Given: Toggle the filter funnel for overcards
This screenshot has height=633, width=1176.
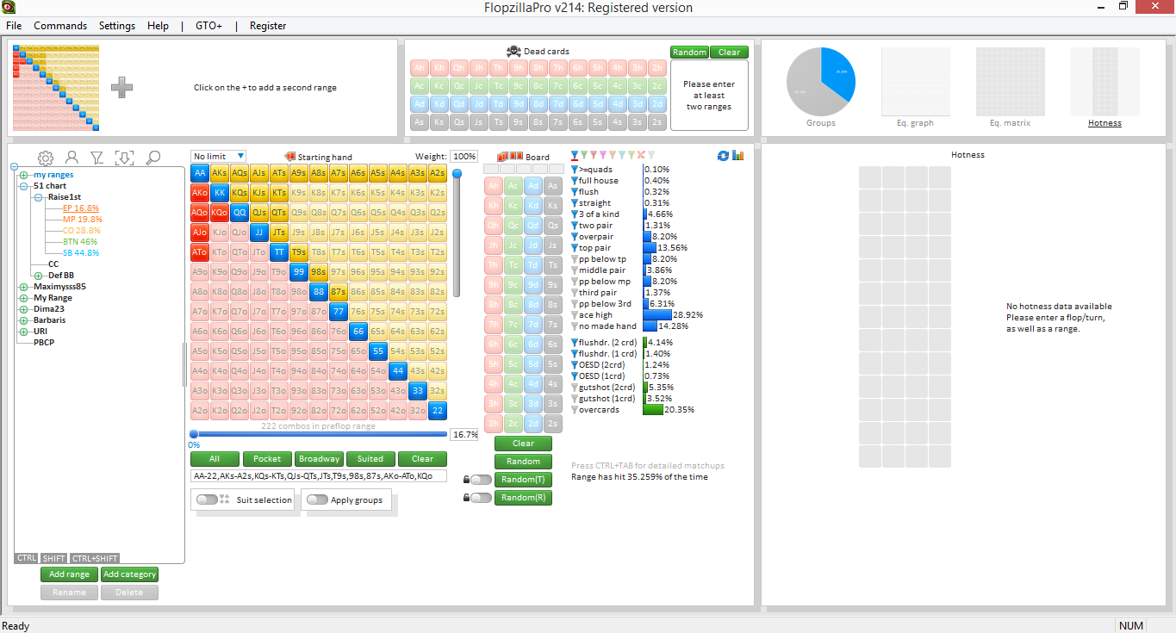Looking at the screenshot, I should coord(575,410).
